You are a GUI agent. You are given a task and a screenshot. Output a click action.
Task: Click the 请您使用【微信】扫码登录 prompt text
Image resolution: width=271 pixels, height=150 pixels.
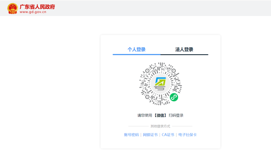160,115
